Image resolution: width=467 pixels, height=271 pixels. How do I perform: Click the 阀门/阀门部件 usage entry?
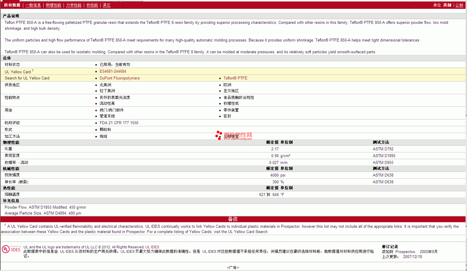point(112,110)
